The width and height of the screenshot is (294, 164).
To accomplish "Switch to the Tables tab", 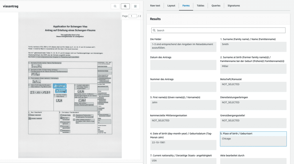I will coord(200,5).
